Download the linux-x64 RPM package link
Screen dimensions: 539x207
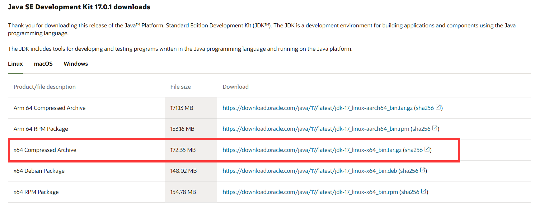(310, 192)
